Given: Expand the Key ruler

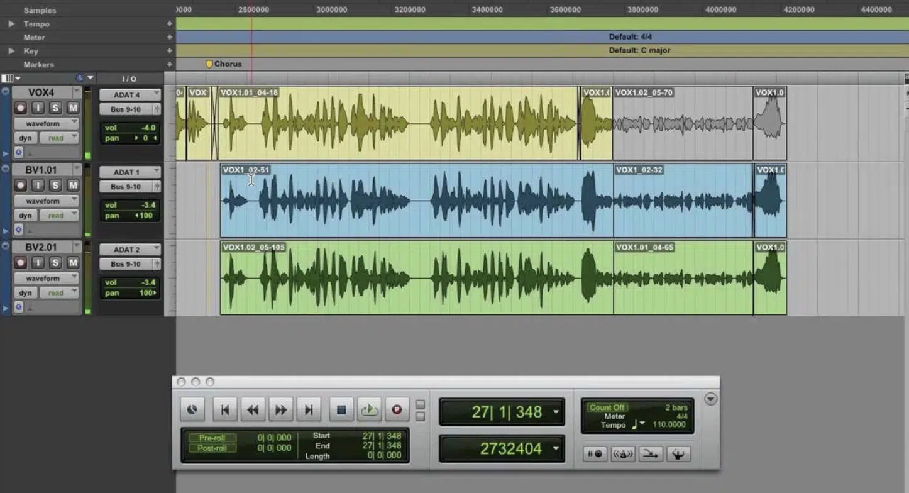Looking at the screenshot, I should (x=11, y=51).
